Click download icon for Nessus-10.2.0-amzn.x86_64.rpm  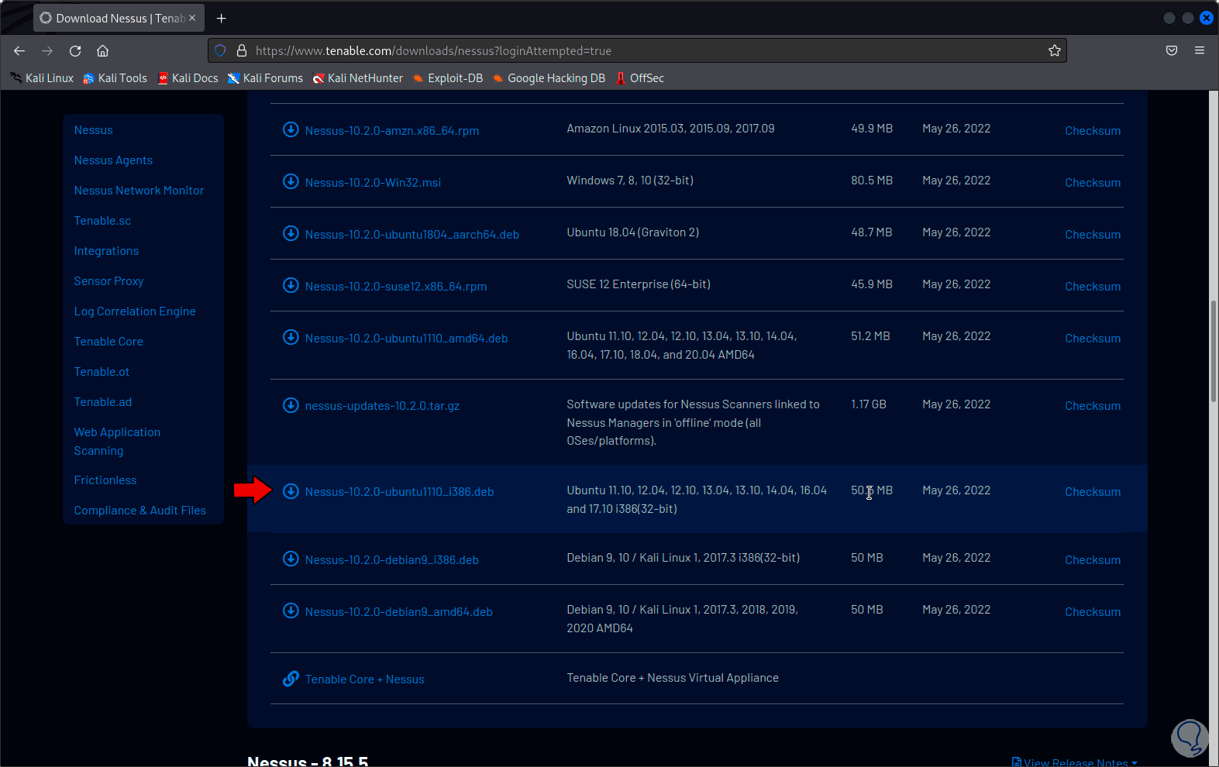291,129
